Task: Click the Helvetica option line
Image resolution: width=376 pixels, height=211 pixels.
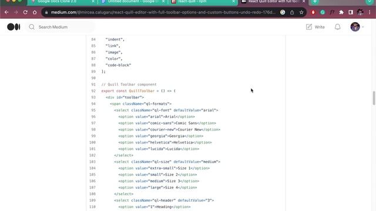Action: (x=165, y=142)
